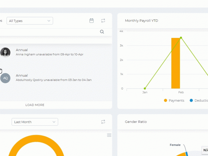The image size is (208, 156).
Task: Toggle Deductions legend item
Action: 199,100
